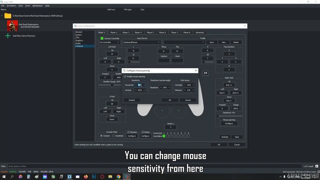
Task: Click the Clear button
Action: pyautogui.click(x=236, y=137)
